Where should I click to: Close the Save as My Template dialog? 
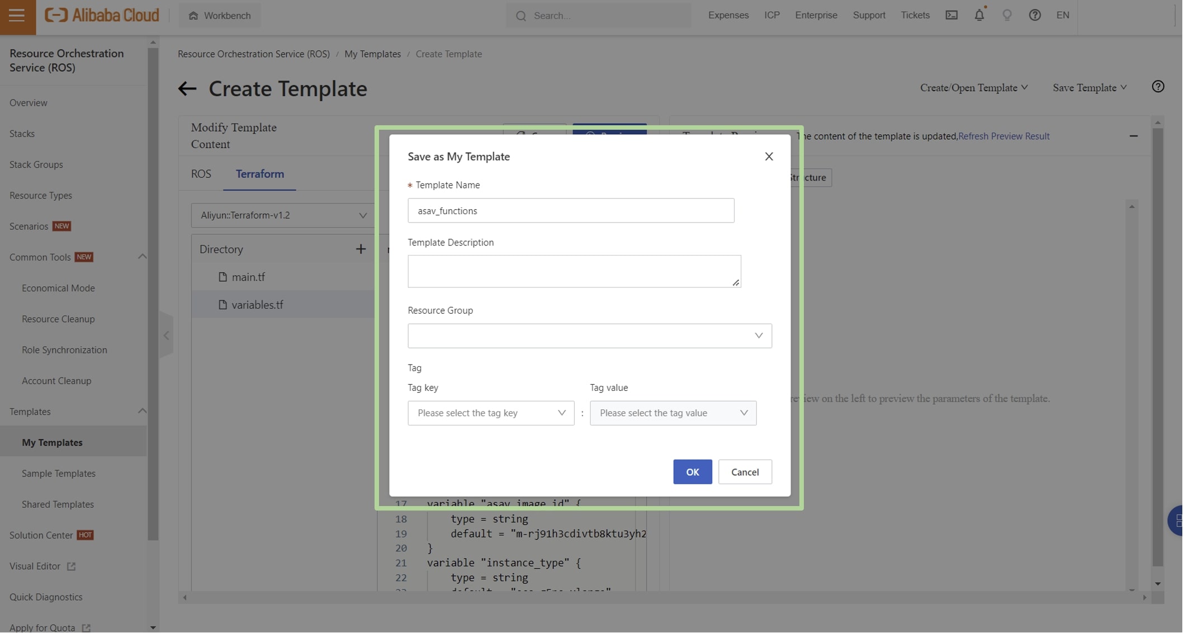coord(769,157)
